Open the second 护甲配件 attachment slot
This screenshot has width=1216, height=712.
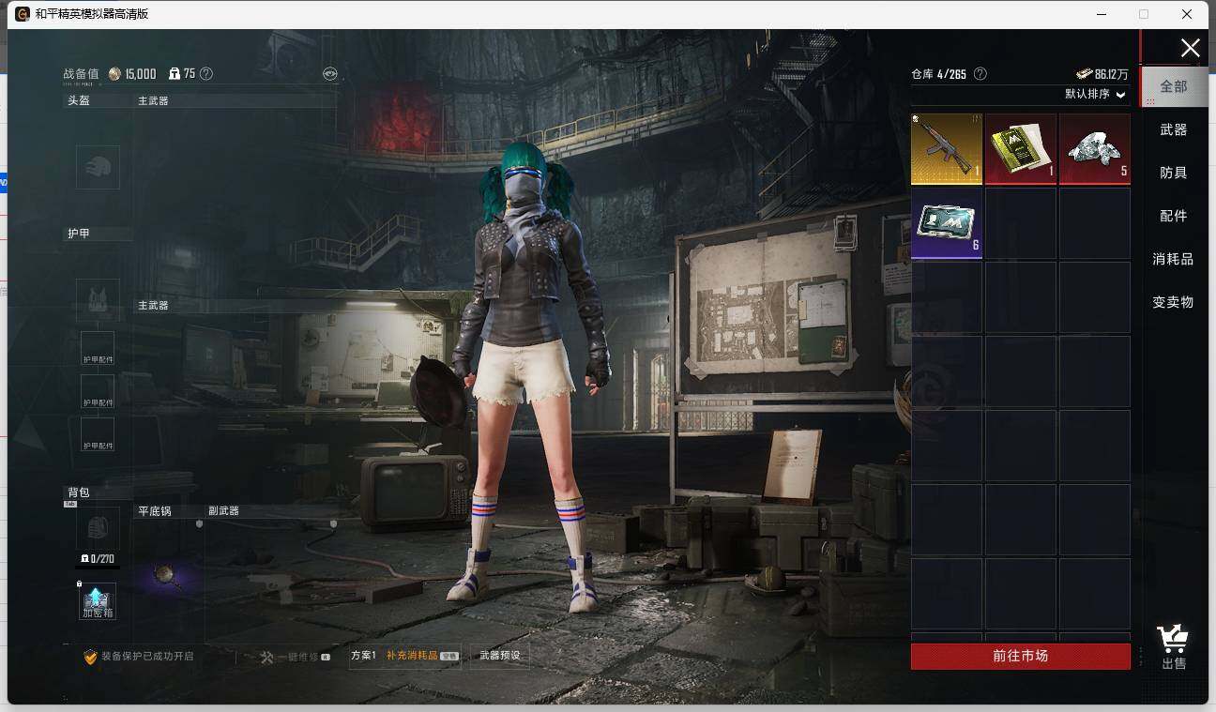point(98,391)
